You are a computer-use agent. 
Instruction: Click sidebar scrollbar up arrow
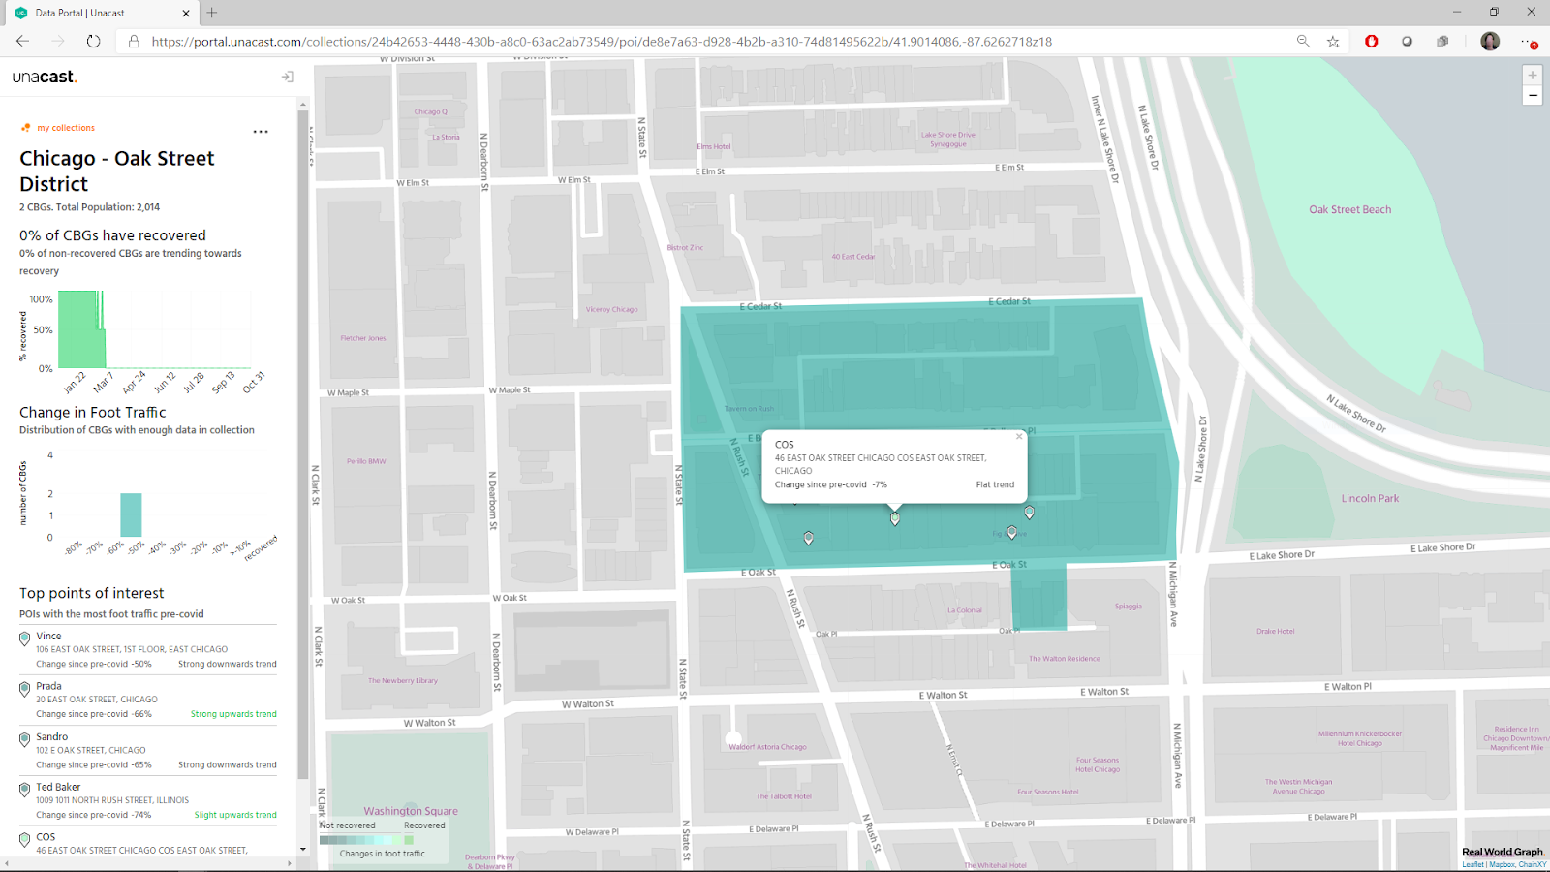pyautogui.click(x=303, y=104)
